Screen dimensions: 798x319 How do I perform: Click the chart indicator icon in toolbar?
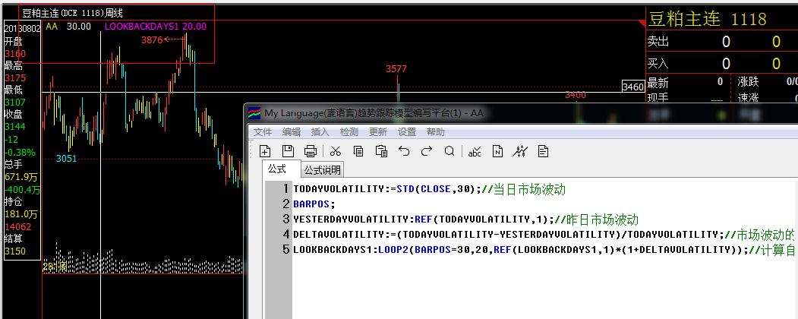point(519,151)
